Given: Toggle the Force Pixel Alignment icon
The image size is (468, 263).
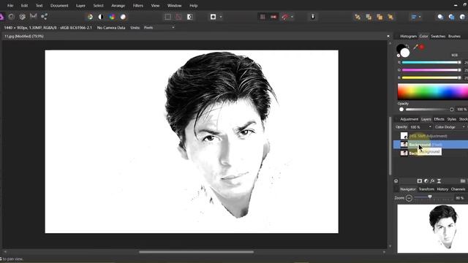Looking at the screenshot, I should point(263,17).
